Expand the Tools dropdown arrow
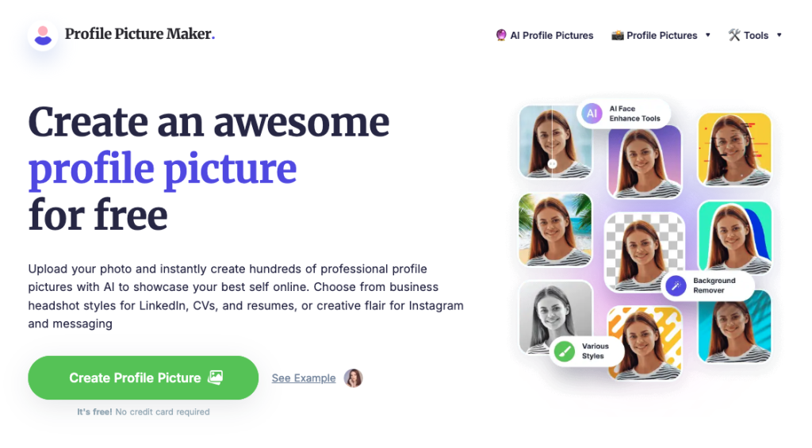This screenshot has height=448, width=812. [779, 35]
